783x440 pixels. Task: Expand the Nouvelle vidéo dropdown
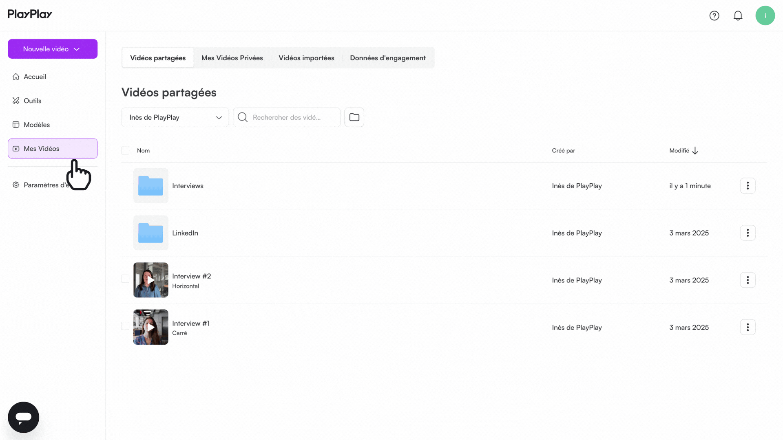(x=53, y=49)
